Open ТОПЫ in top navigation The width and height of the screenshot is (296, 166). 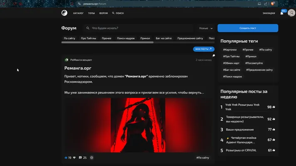click(91, 13)
